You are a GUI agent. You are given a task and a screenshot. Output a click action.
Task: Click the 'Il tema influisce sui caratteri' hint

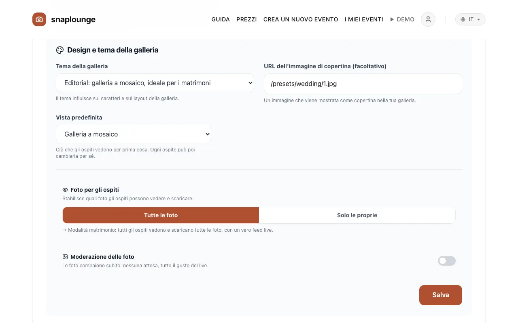click(117, 99)
